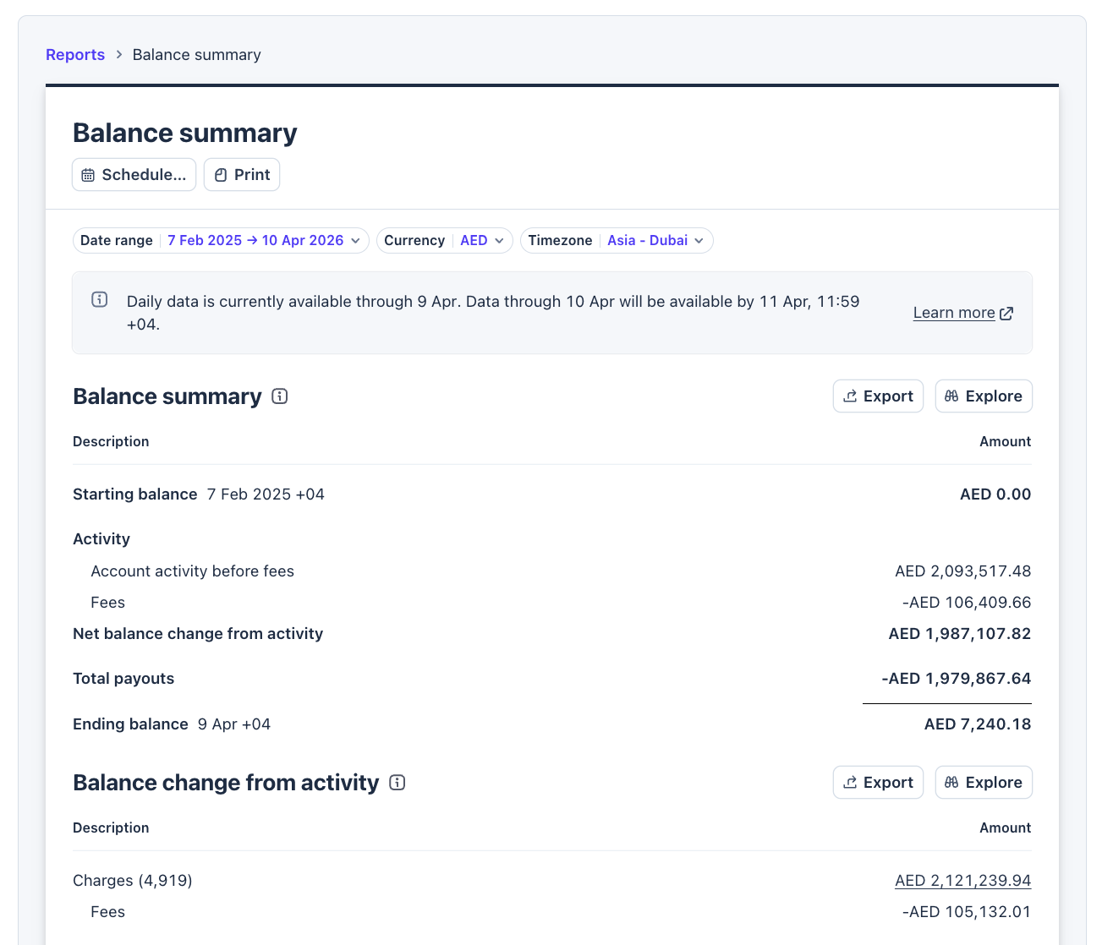
Task: Click the Balance summary breadcrumb text
Action: pos(196,55)
